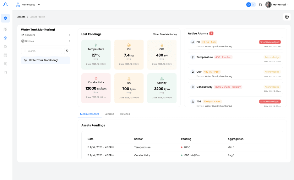Click Unacknowledged badge on PH alarm
The width and height of the screenshot is (294, 180).
coord(270,42)
